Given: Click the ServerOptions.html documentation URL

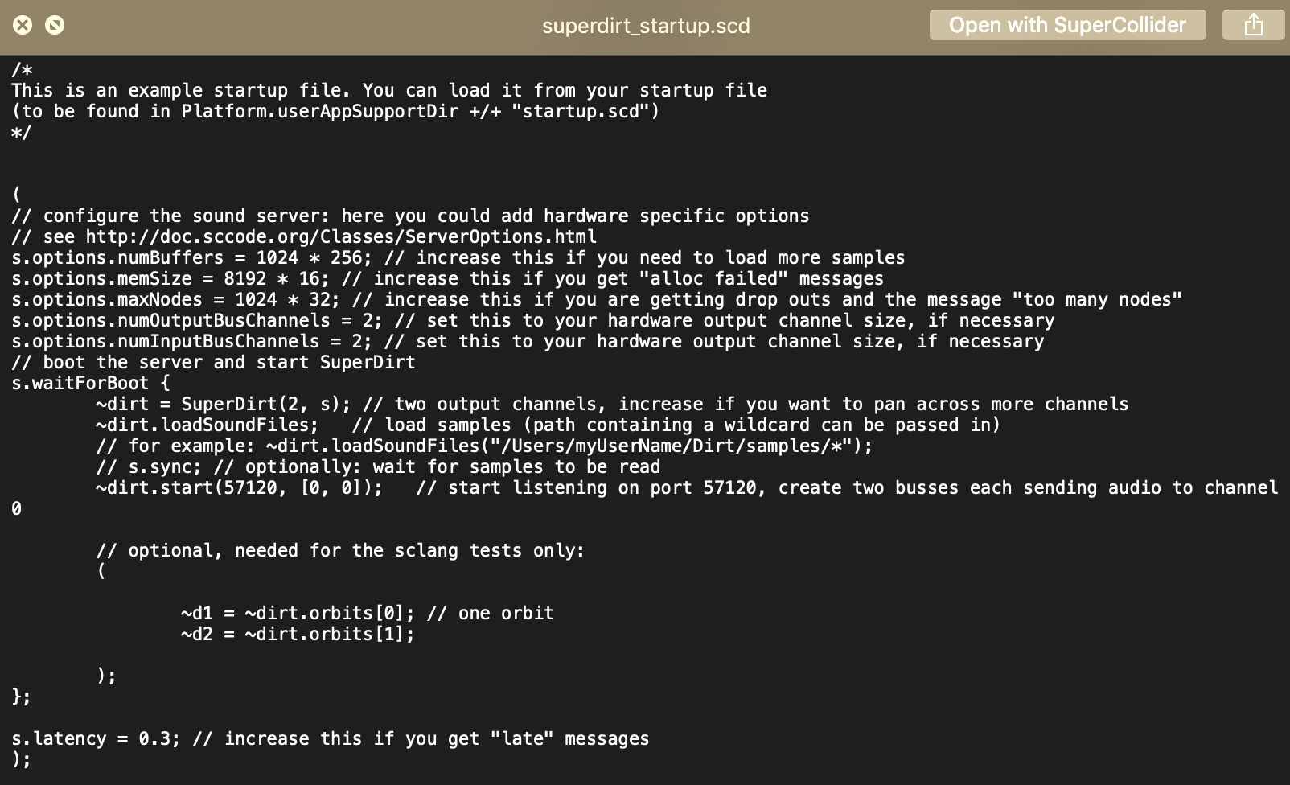Looking at the screenshot, I should 341,237.
